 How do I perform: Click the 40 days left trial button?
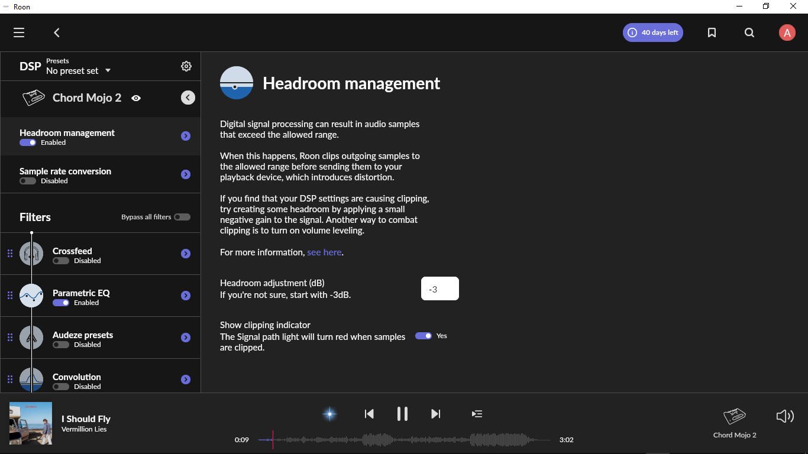pyautogui.click(x=653, y=33)
